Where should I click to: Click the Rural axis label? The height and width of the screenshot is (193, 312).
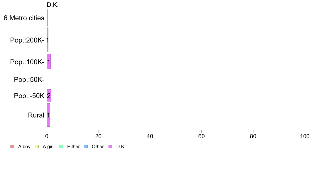[36, 115]
